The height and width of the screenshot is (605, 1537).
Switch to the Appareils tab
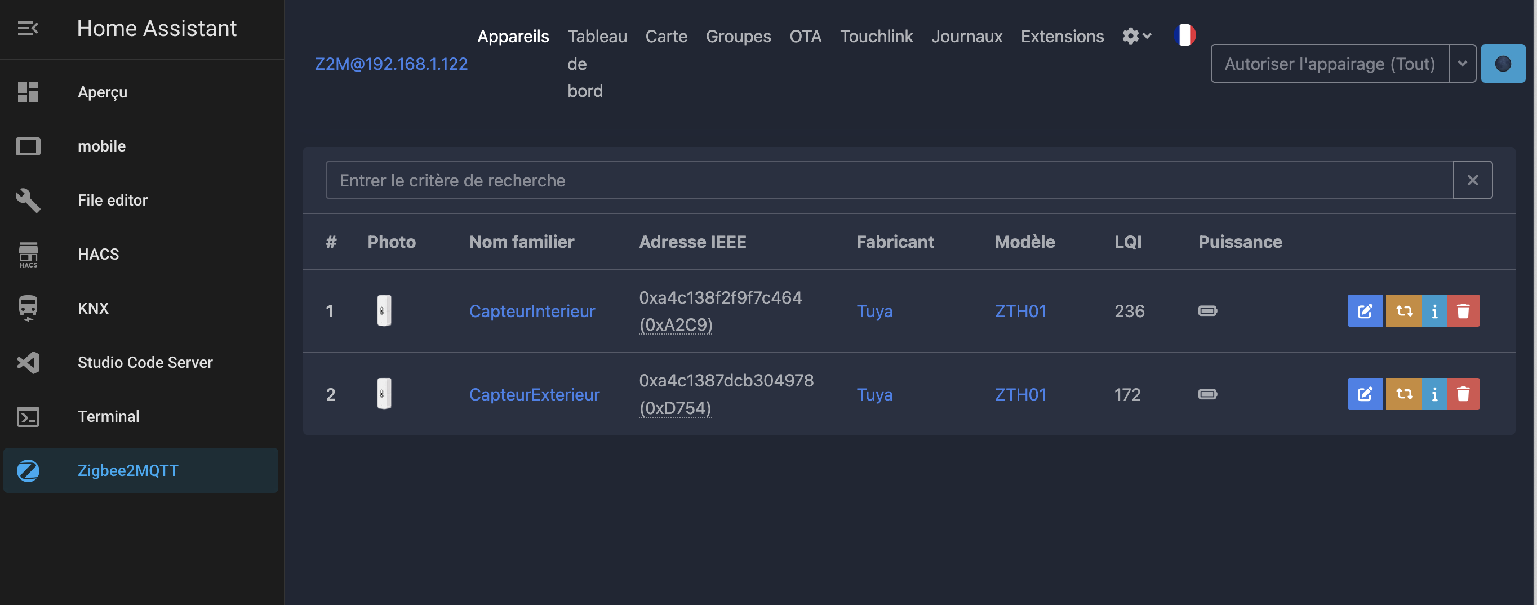click(513, 37)
